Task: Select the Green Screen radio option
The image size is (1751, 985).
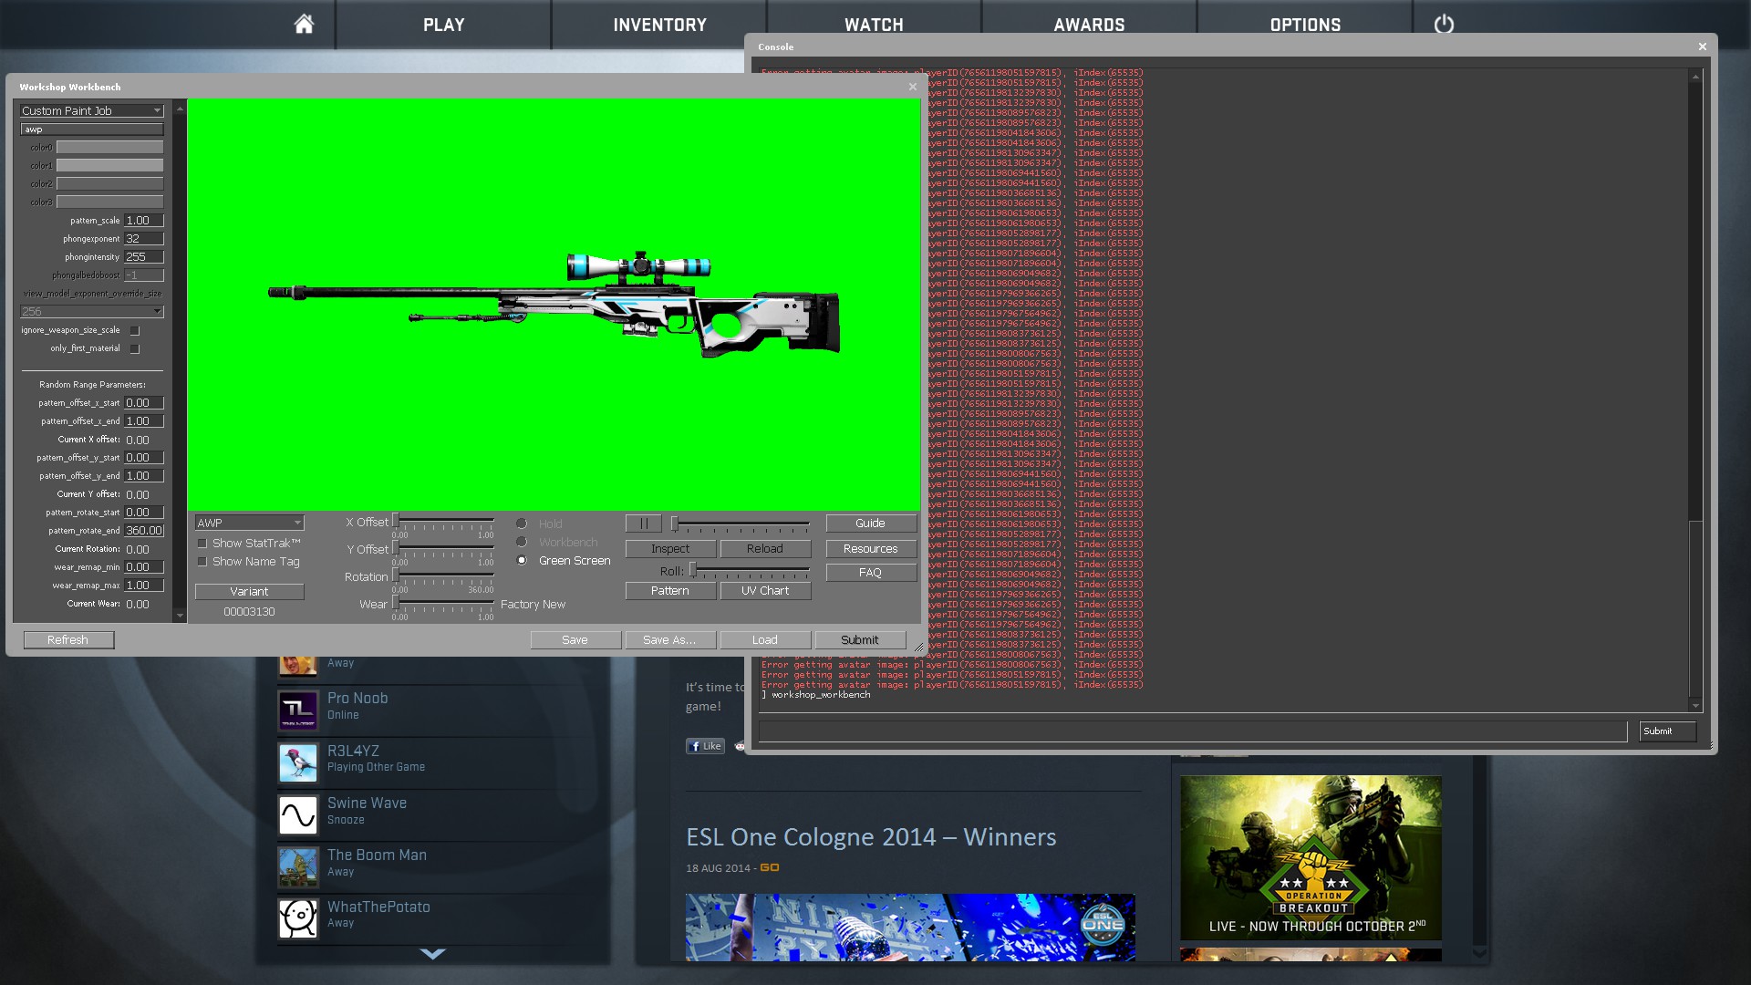Action: coord(522,561)
